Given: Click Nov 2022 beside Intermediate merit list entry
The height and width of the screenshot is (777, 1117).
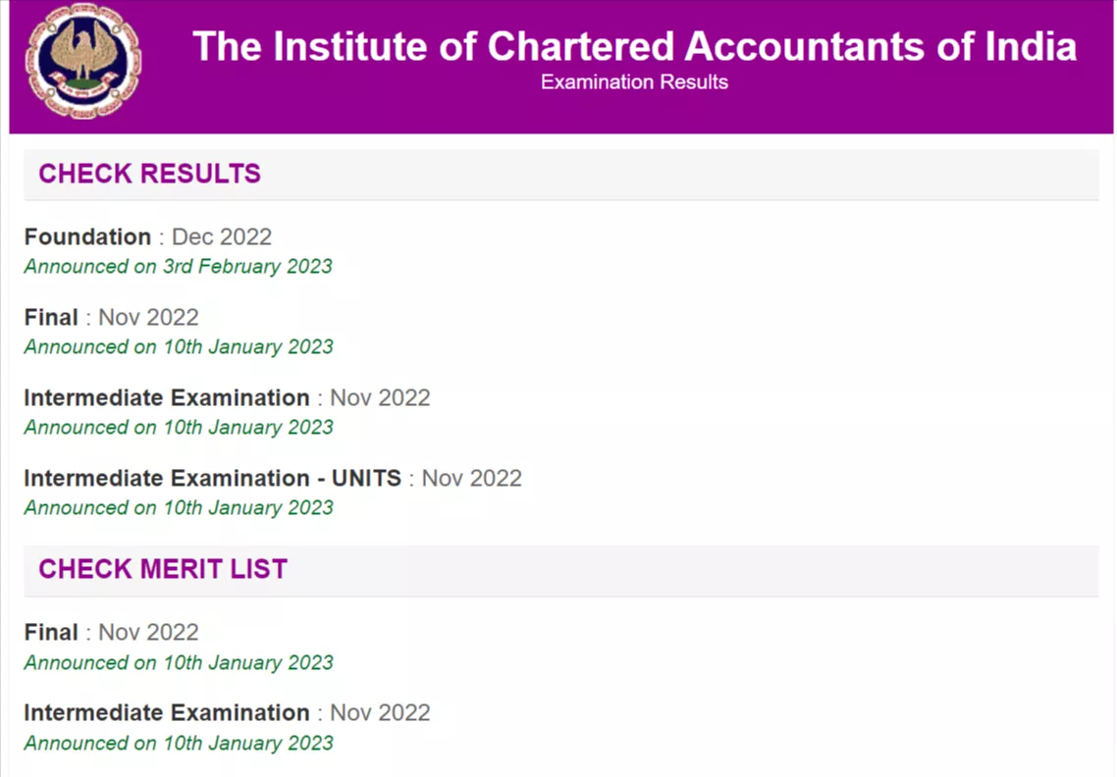Looking at the screenshot, I should (380, 712).
